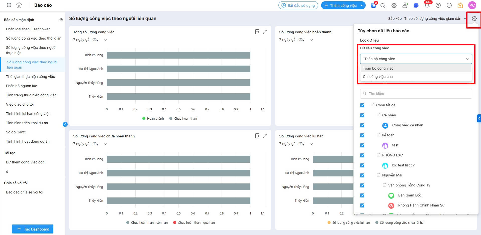Viewport: 481px width, 235px height.
Task: Collapse the PHÒNG LXC tree node
Action: point(378,155)
